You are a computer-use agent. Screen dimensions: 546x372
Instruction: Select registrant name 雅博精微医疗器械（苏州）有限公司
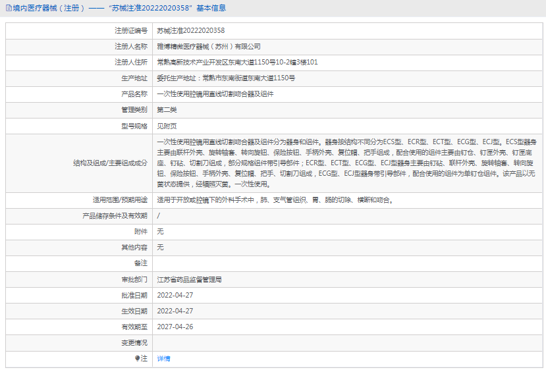coord(209,46)
